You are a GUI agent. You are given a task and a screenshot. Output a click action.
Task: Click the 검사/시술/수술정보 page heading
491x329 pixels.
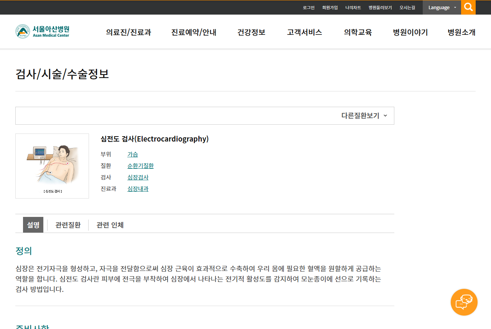pos(62,74)
